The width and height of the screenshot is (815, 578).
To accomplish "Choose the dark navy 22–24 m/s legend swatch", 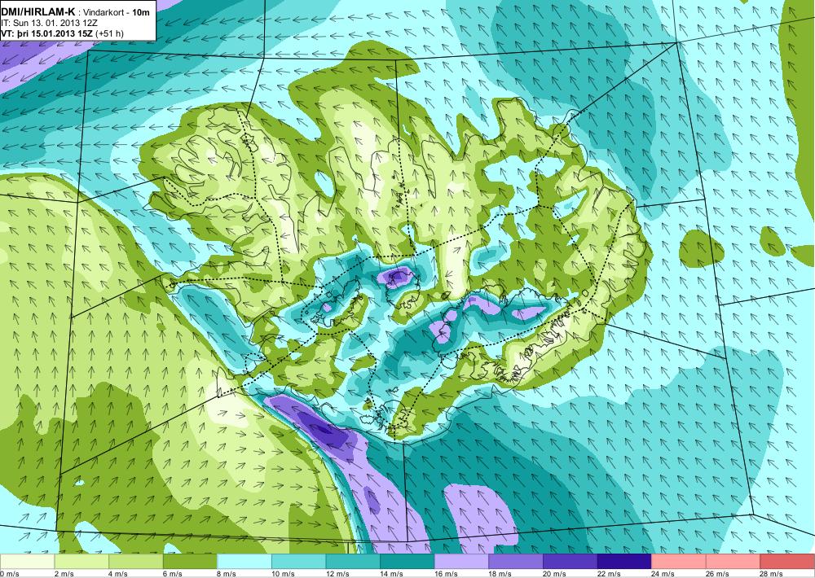I will pos(624,562).
